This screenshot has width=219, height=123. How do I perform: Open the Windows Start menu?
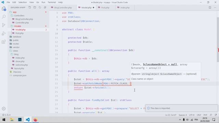(x=4, y=120)
